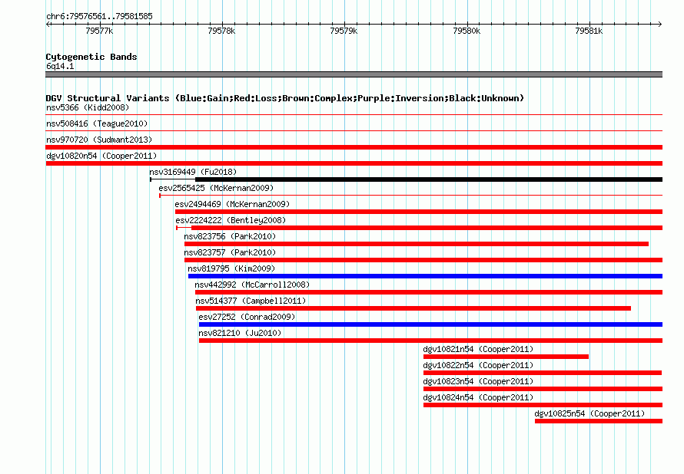The height and width of the screenshot is (474, 684).
Task: Click the DGV Structural Variants track title
Action: tap(285, 98)
